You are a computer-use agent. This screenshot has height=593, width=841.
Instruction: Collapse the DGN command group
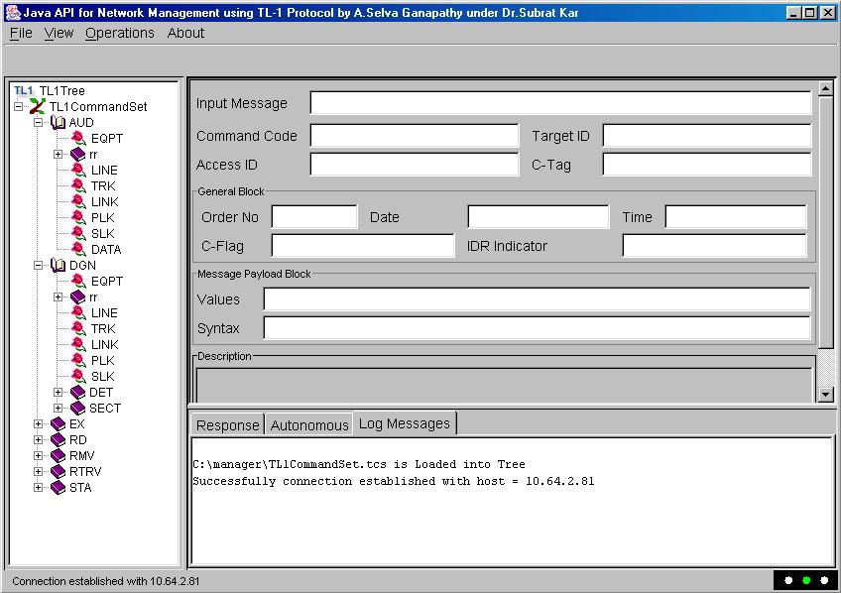click(x=38, y=265)
